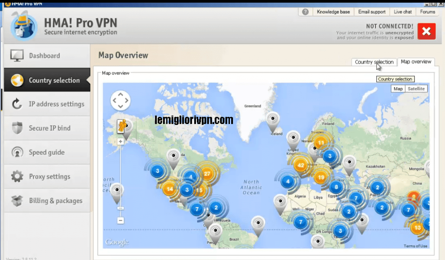
Task: Click the orange 15 cluster marker
Action: point(199,190)
